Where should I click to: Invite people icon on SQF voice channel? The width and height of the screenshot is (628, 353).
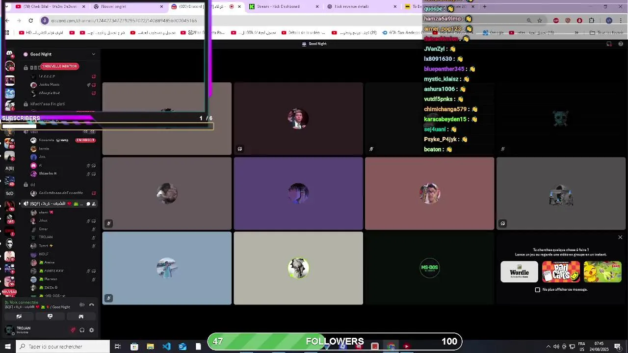(94, 204)
